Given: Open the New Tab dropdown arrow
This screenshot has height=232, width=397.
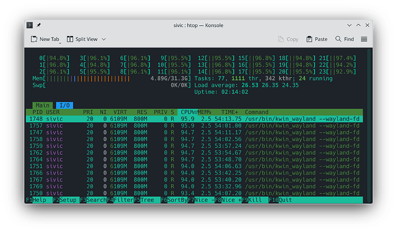Looking at the screenshot, I should 60,43.
